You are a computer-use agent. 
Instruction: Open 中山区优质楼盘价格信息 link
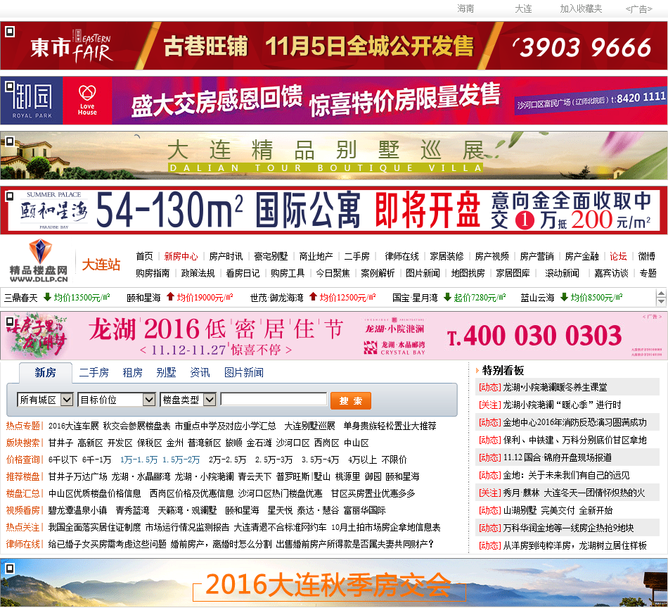pos(95,493)
